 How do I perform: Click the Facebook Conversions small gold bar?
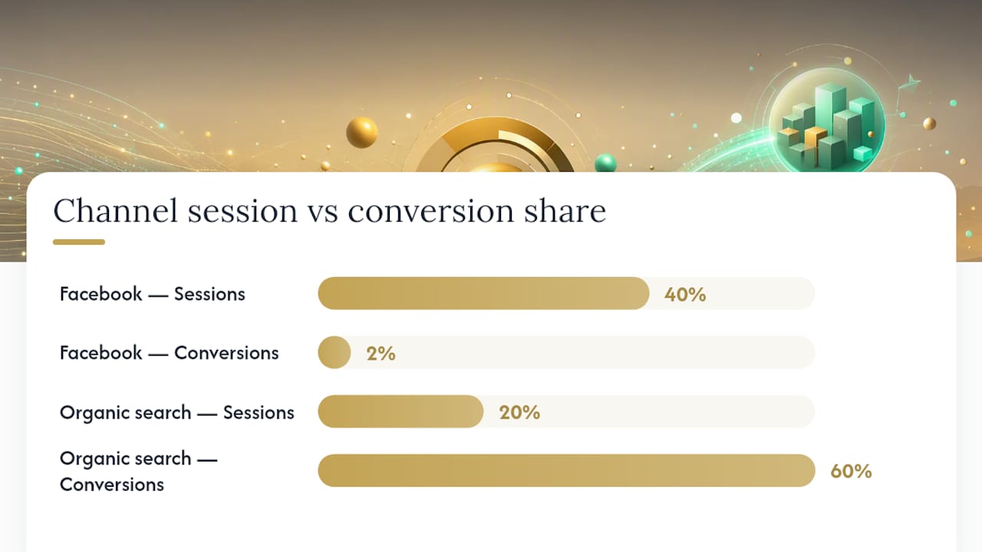(x=334, y=353)
